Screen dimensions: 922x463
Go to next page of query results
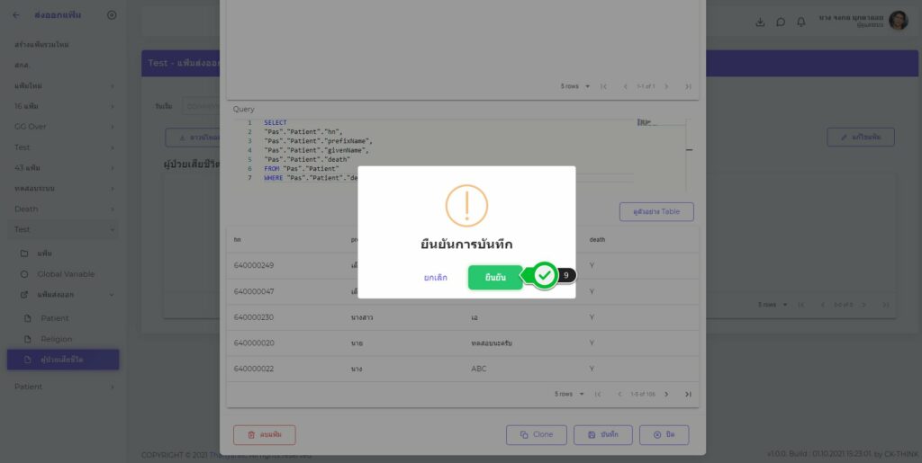[x=666, y=394]
